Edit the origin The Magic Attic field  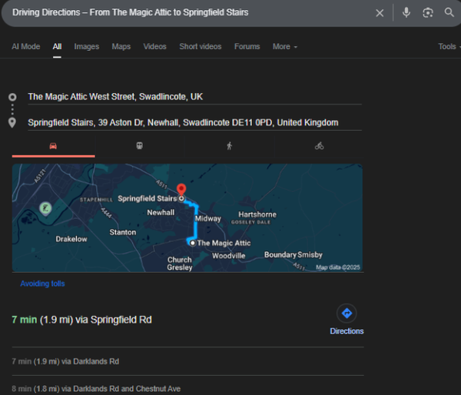pos(194,97)
